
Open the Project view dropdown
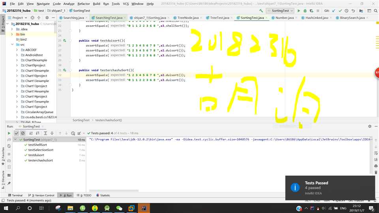click(x=17, y=18)
